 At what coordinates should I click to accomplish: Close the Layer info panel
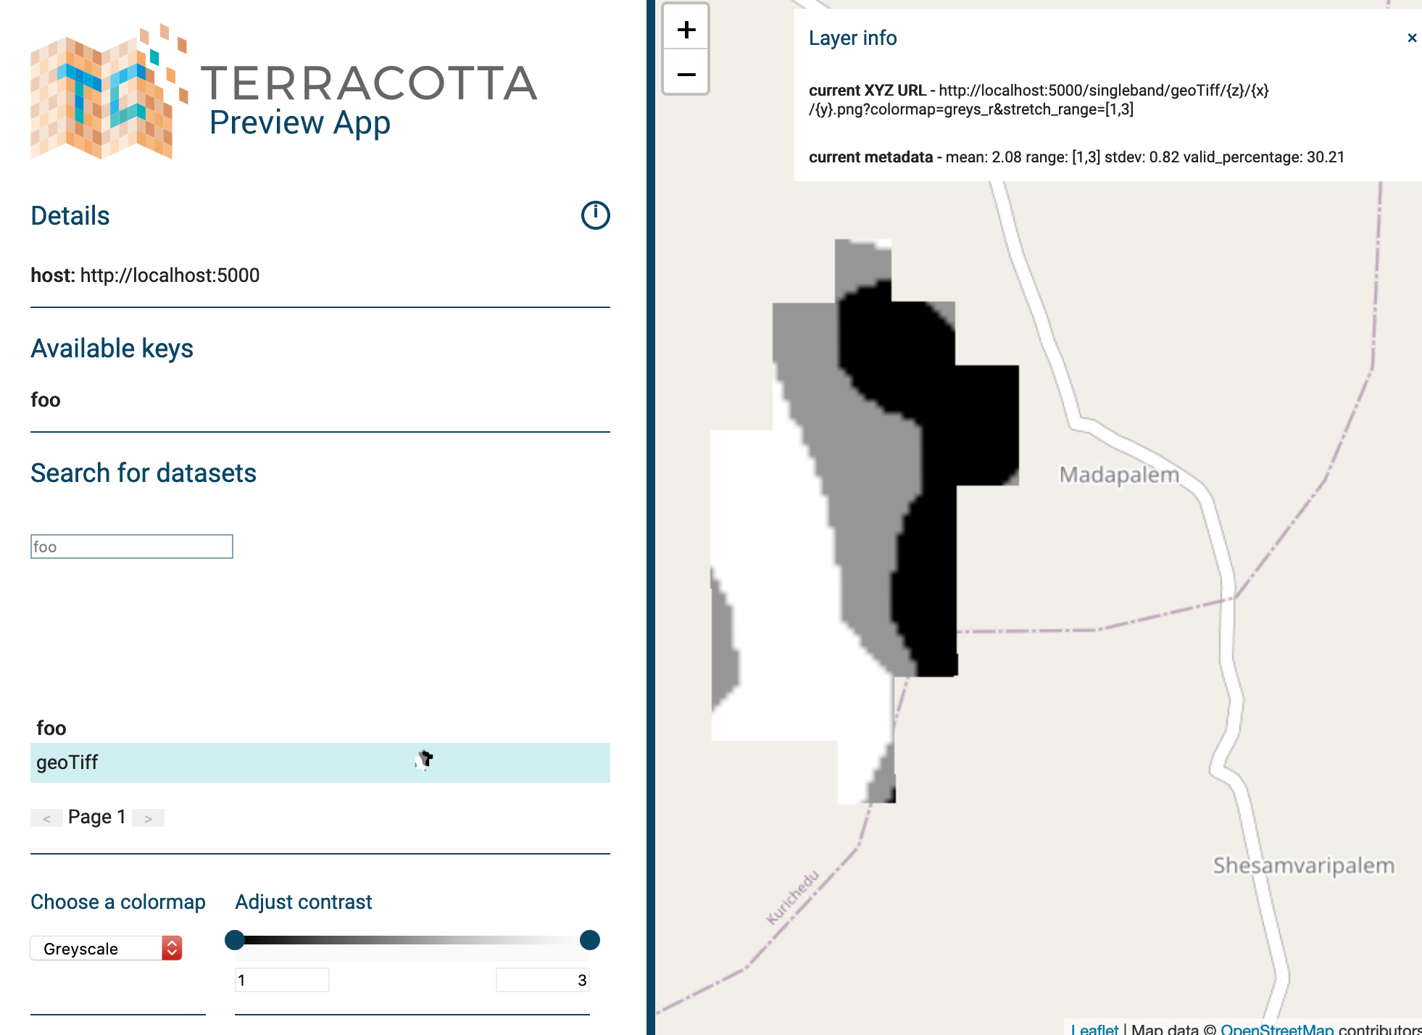point(1410,36)
